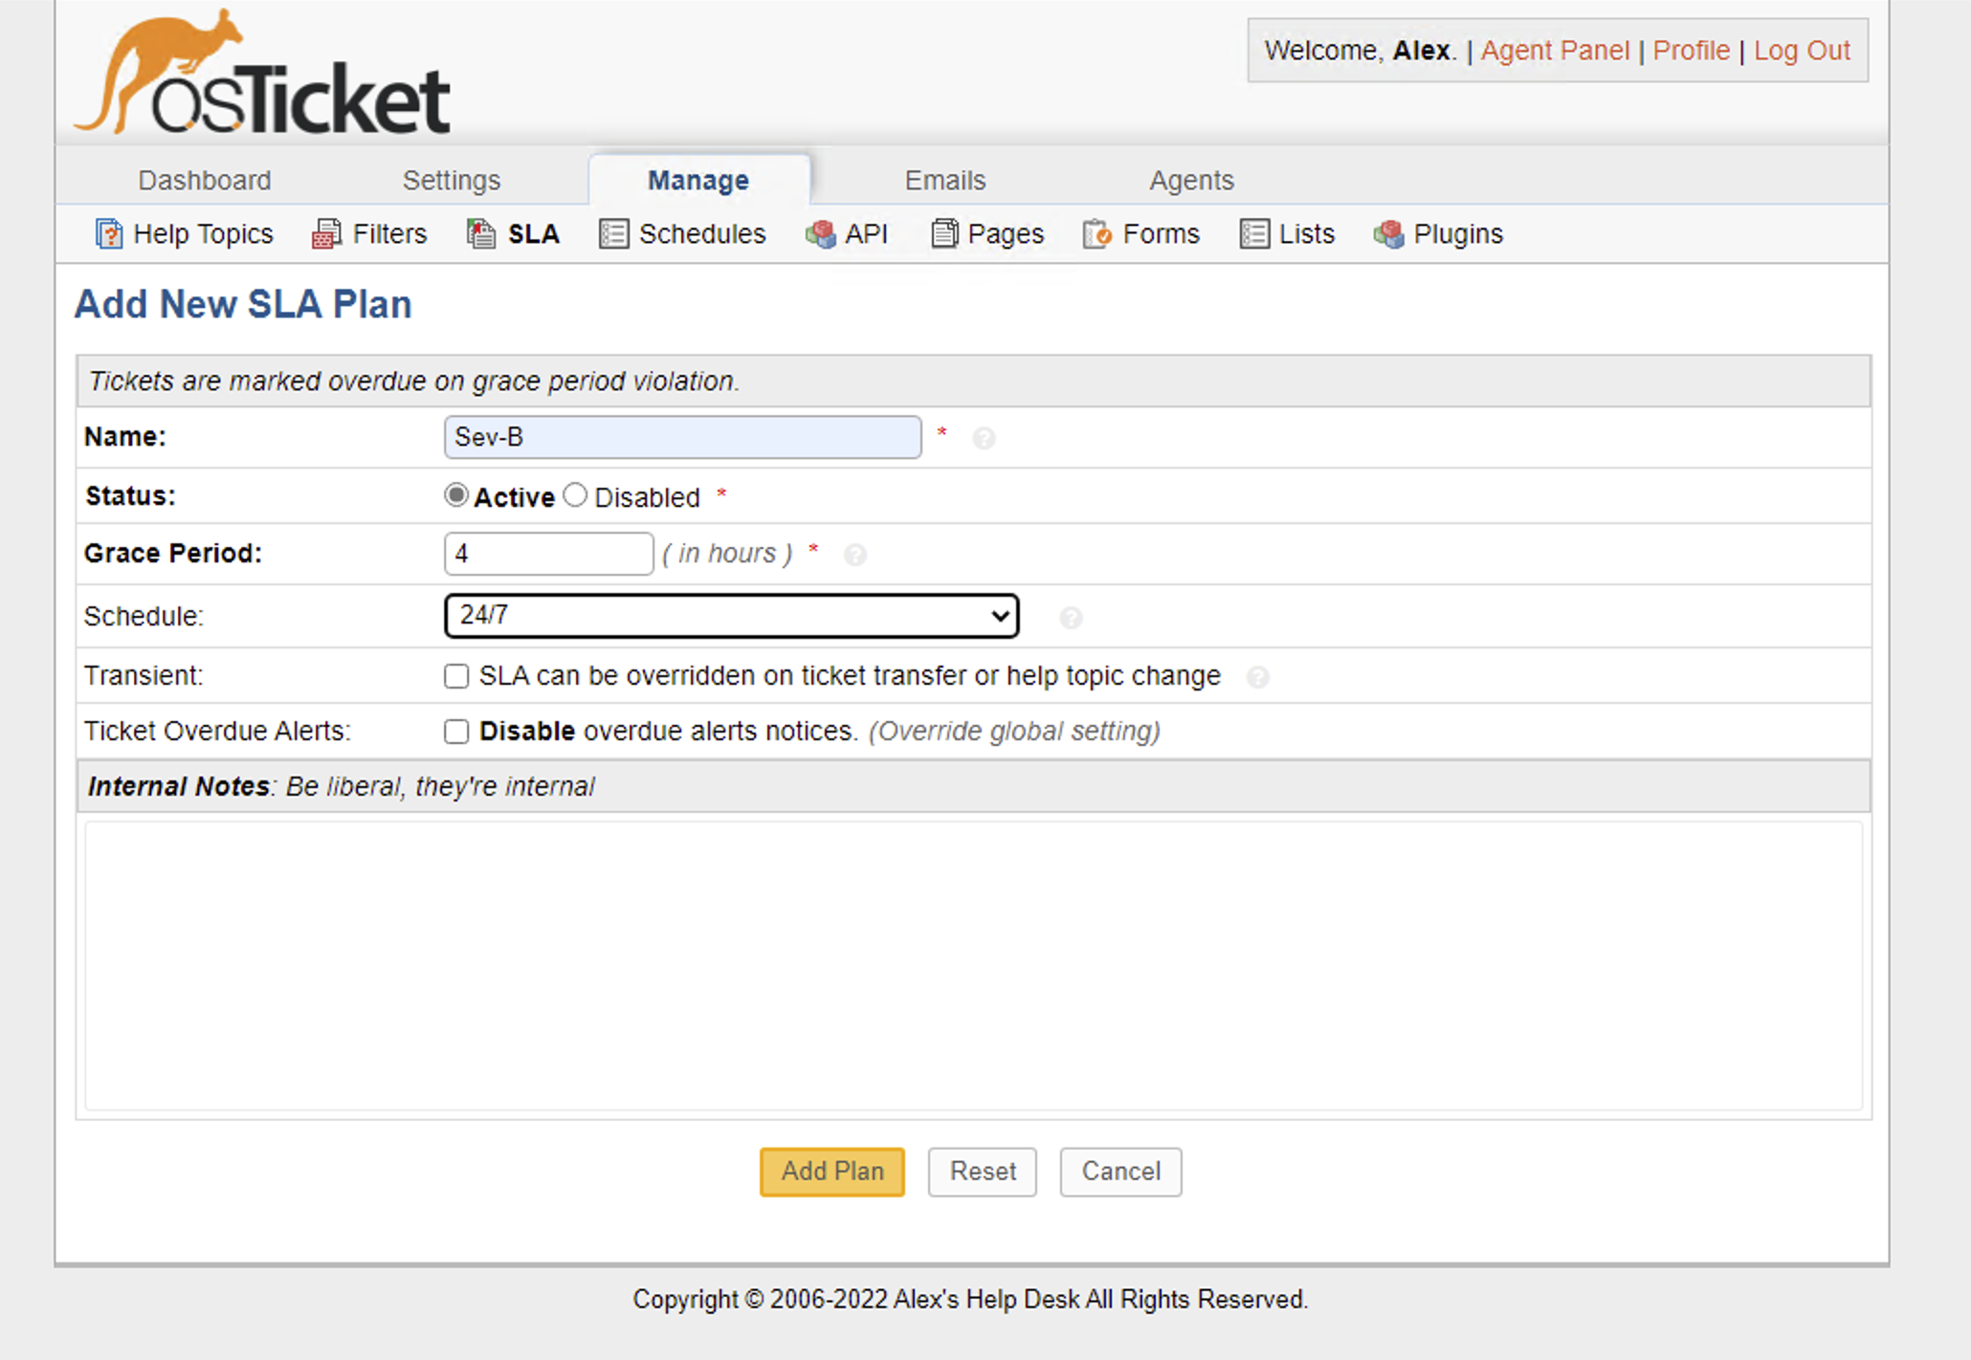Click the Filters icon in submenu
1971x1360 pixels.
pos(326,234)
